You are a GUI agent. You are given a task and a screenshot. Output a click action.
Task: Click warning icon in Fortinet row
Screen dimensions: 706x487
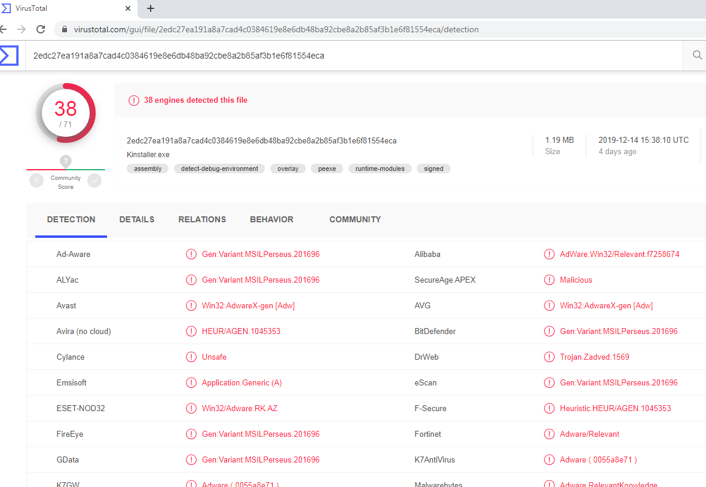click(549, 434)
